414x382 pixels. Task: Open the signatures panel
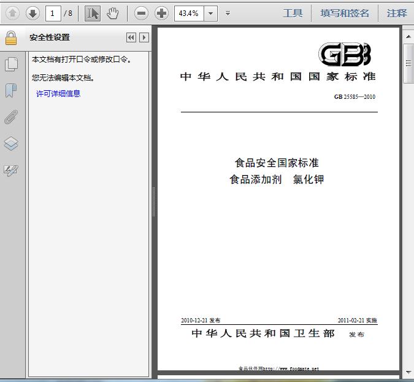click(11, 170)
